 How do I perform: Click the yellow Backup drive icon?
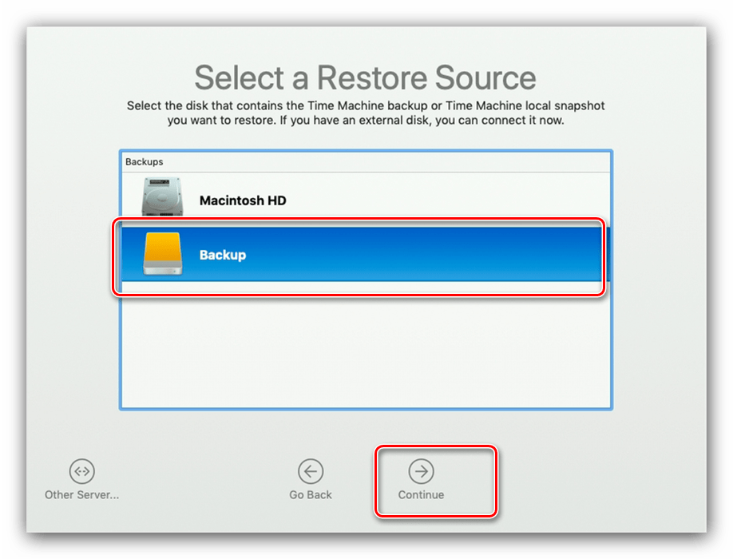163,253
